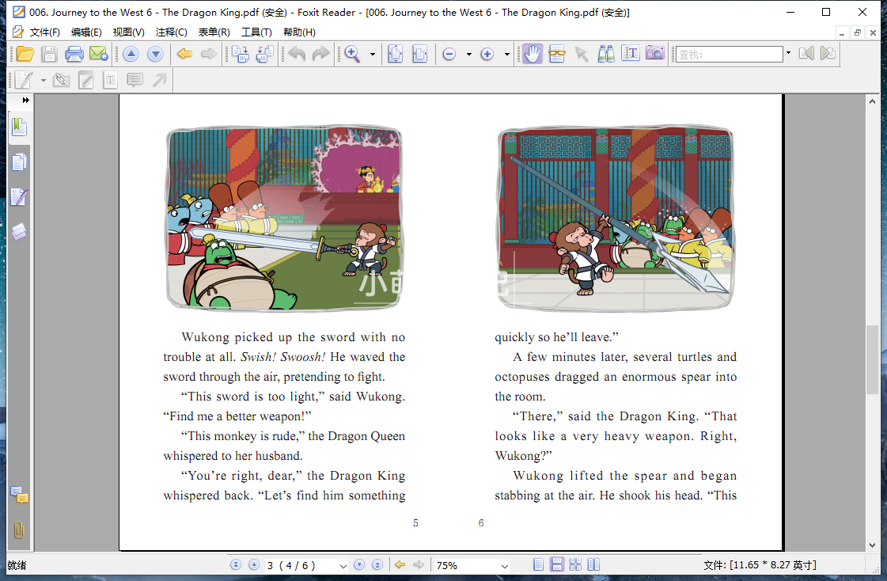Click the email document icon
This screenshot has width=887, height=581.
pyautogui.click(x=98, y=54)
